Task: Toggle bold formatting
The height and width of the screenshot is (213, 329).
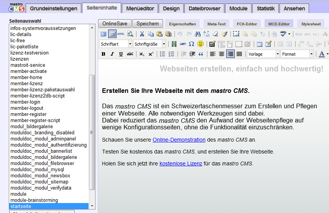Action: (x=103, y=54)
